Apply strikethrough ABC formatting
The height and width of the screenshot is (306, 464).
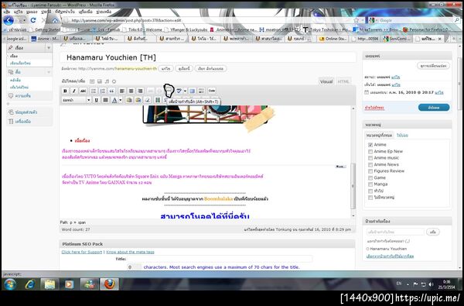(84, 91)
